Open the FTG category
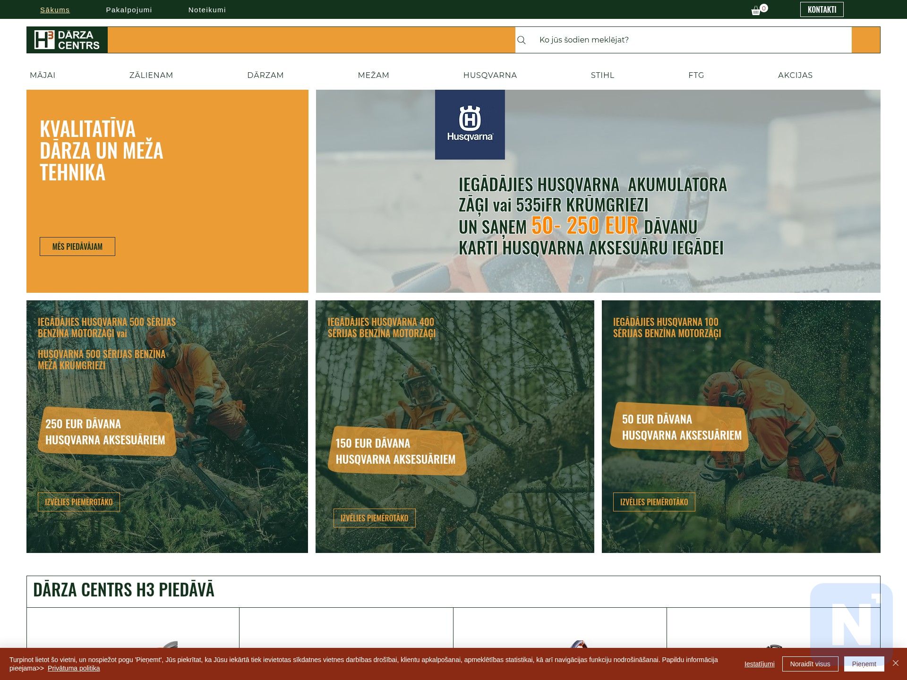Viewport: 907px width, 680px height. coord(696,75)
